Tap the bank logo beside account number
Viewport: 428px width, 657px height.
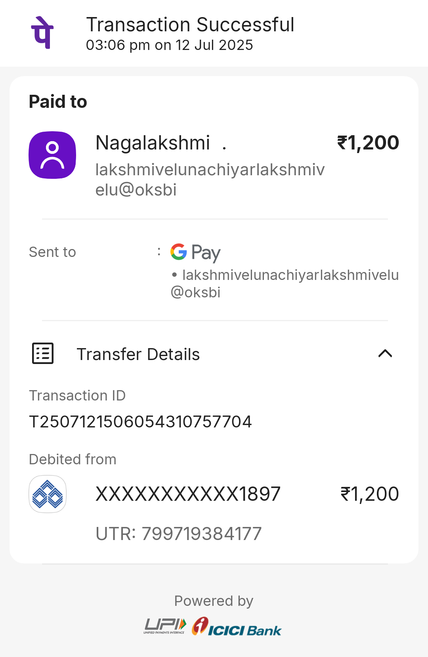tap(48, 494)
